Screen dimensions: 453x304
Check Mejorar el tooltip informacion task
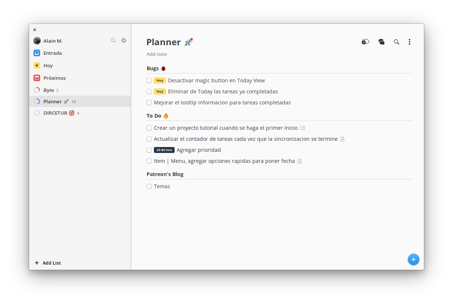click(149, 103)
